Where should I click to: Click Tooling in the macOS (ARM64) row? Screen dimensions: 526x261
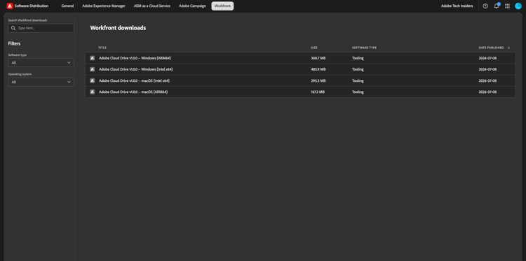(x=358, y=92)
